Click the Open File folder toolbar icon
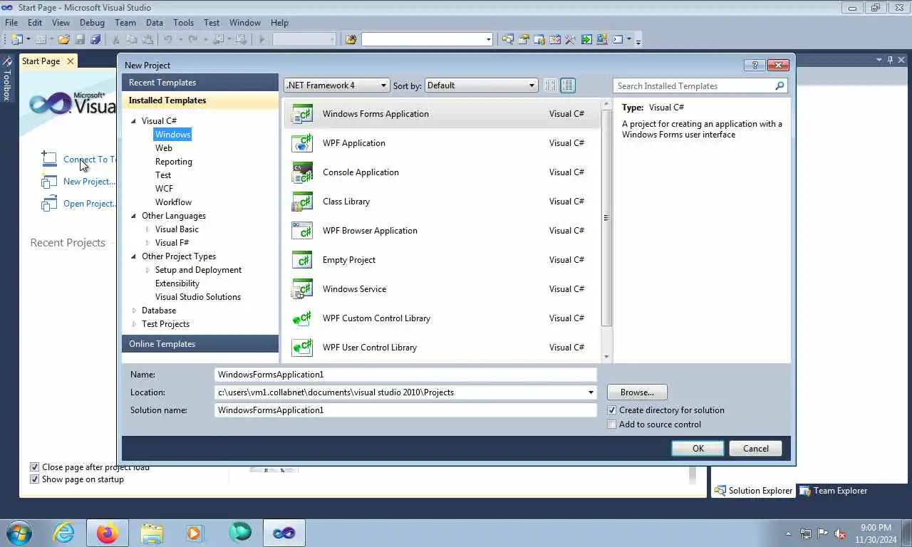This screenshot has height=547, width=912. tap(64, 39)
